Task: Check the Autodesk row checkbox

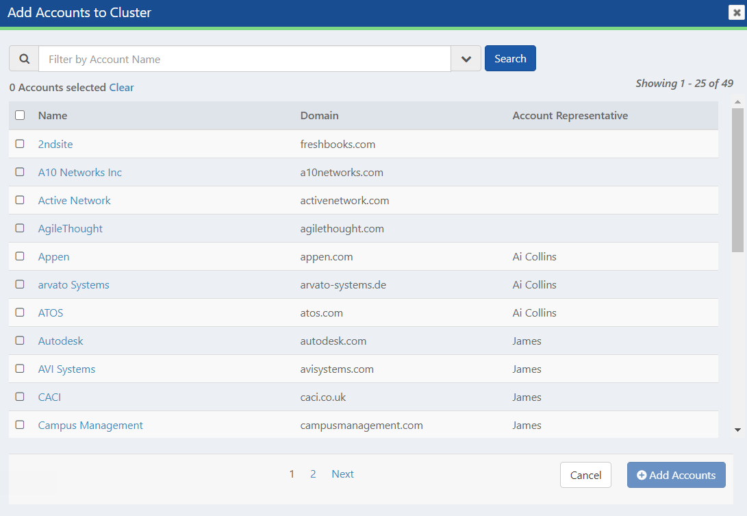Action: coord(20,341)
